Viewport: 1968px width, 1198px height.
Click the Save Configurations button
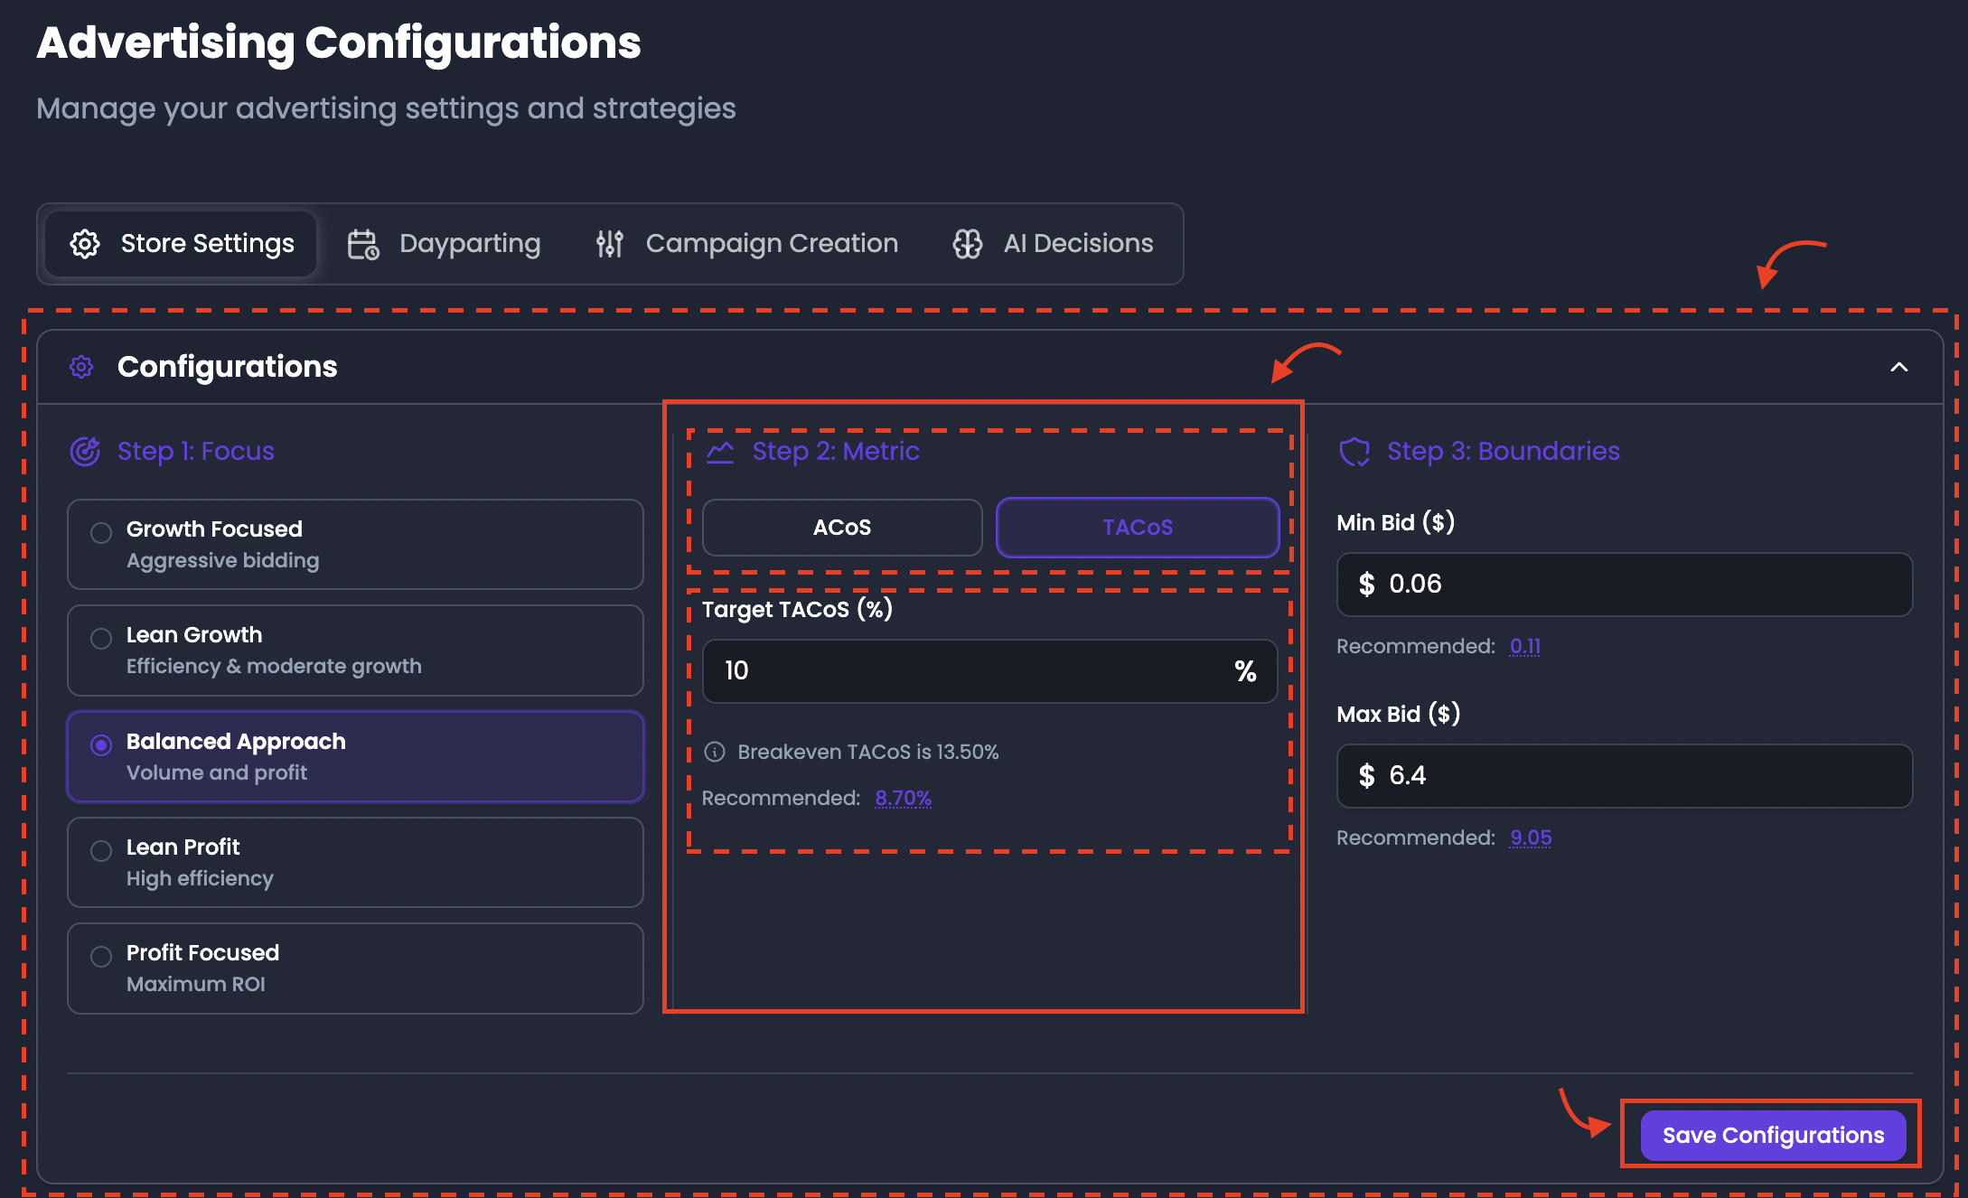click(x=1773, y=1136)
